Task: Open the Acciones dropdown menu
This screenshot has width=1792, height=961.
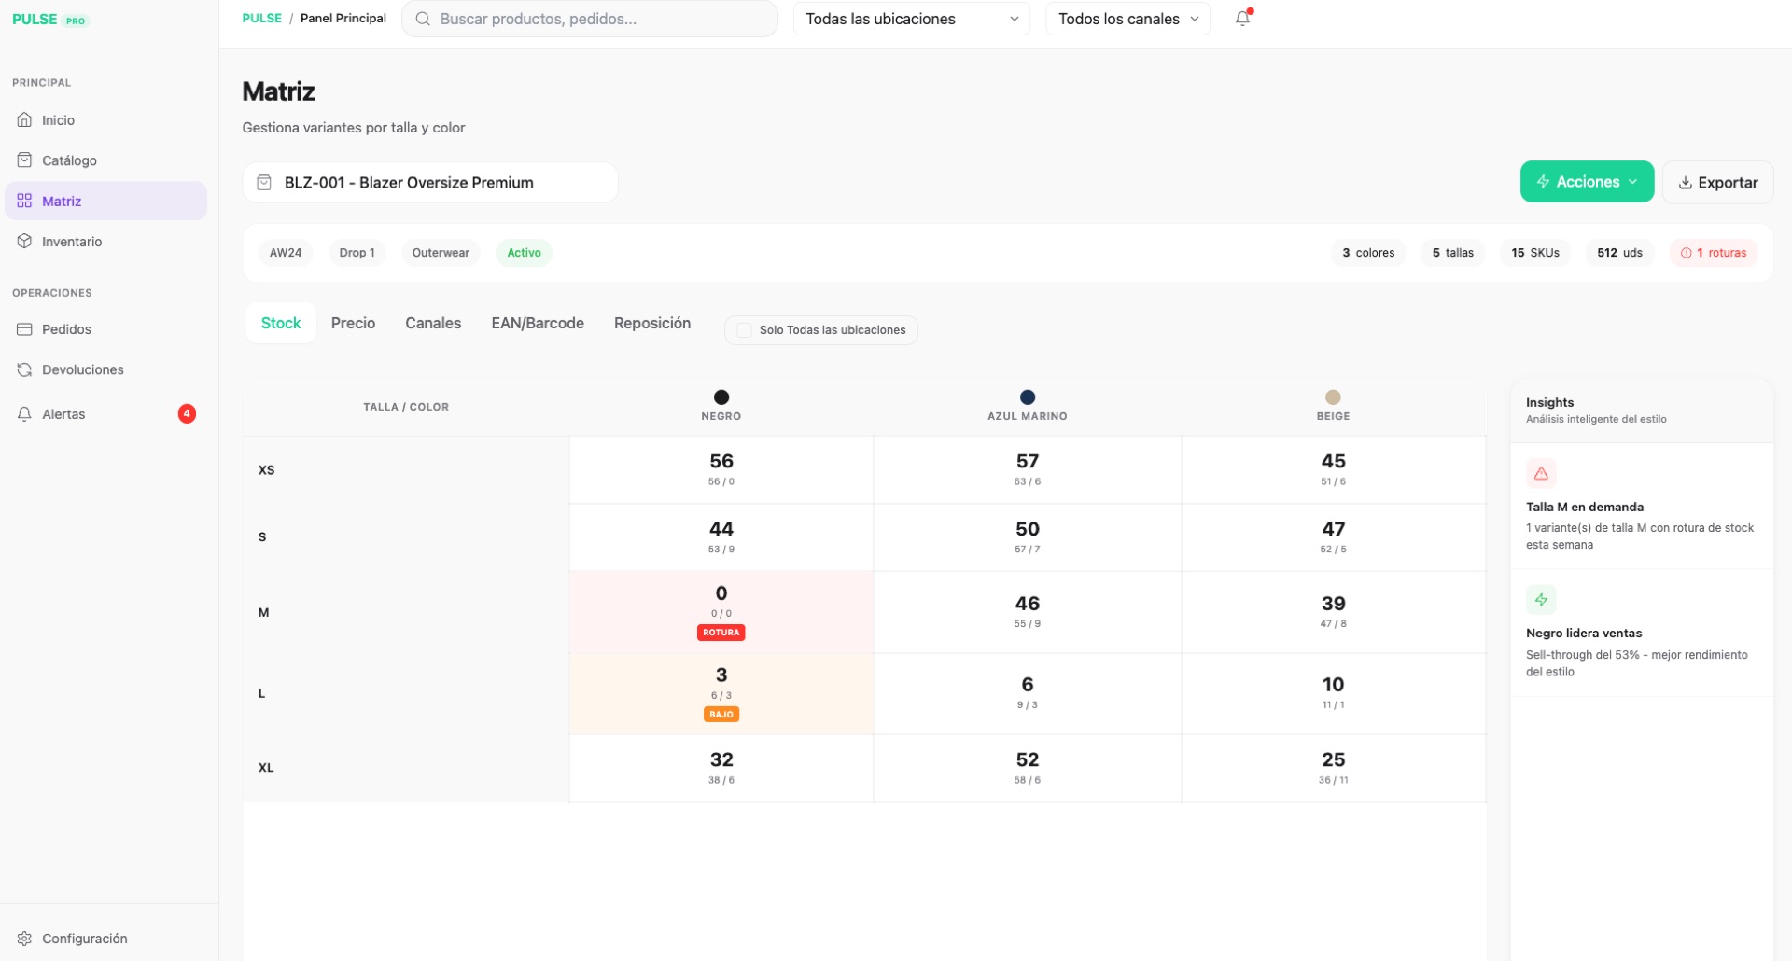Action: (1586, 181)
